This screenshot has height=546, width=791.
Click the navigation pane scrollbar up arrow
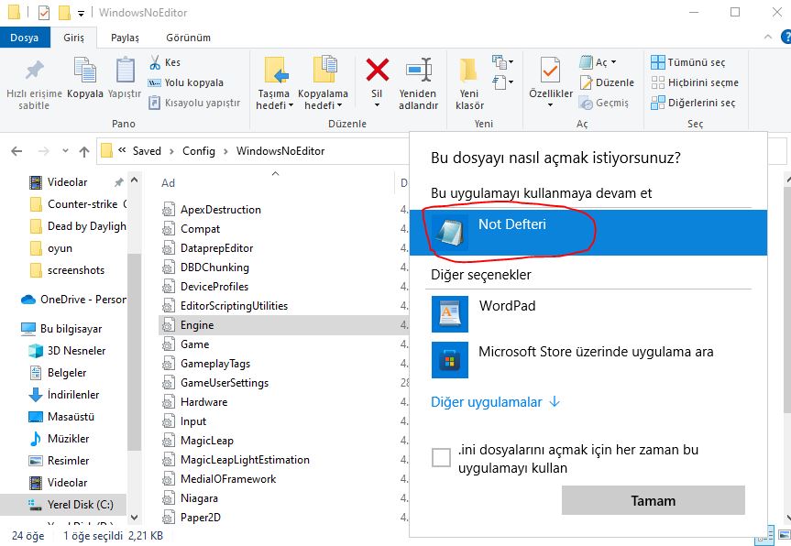(134, 180)
